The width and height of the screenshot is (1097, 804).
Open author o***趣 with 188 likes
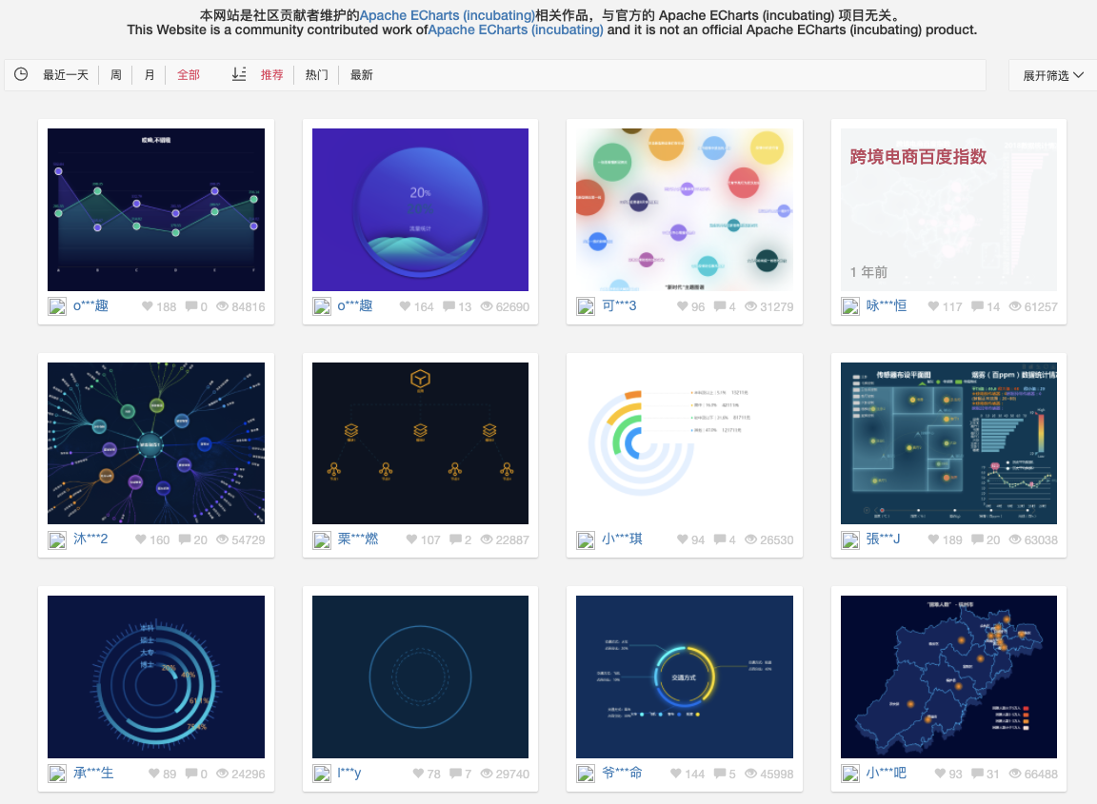coord(91,305)
